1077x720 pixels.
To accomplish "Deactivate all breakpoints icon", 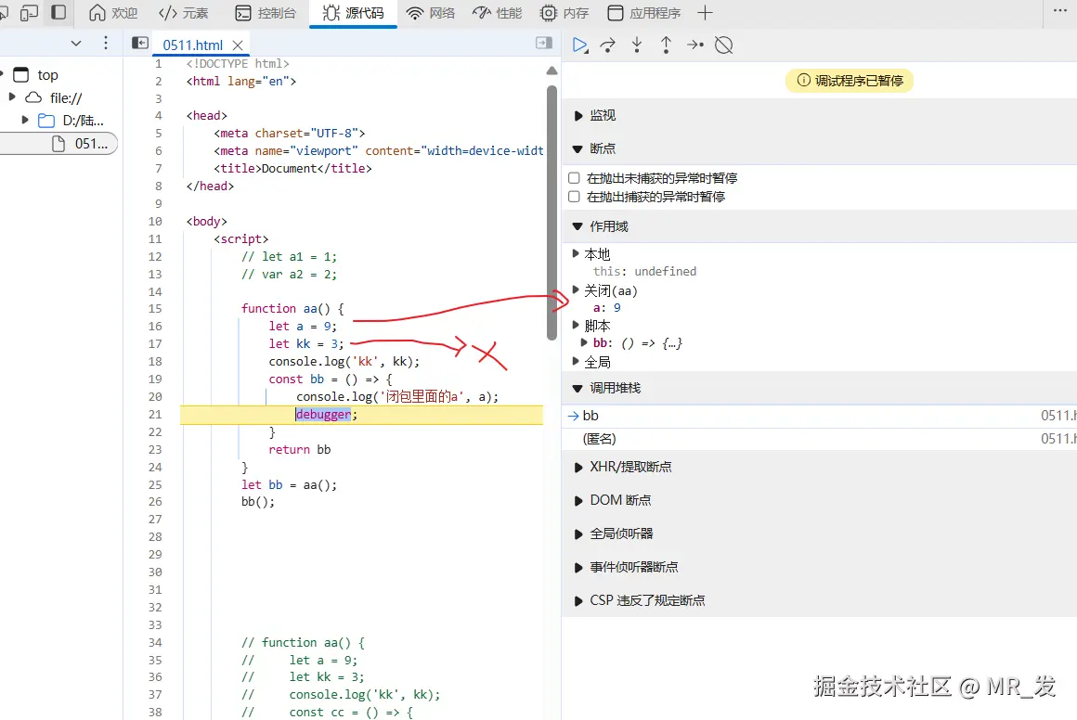I will point(724,45).
